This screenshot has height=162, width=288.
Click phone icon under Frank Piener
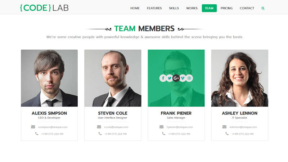(x=163, y=134)
